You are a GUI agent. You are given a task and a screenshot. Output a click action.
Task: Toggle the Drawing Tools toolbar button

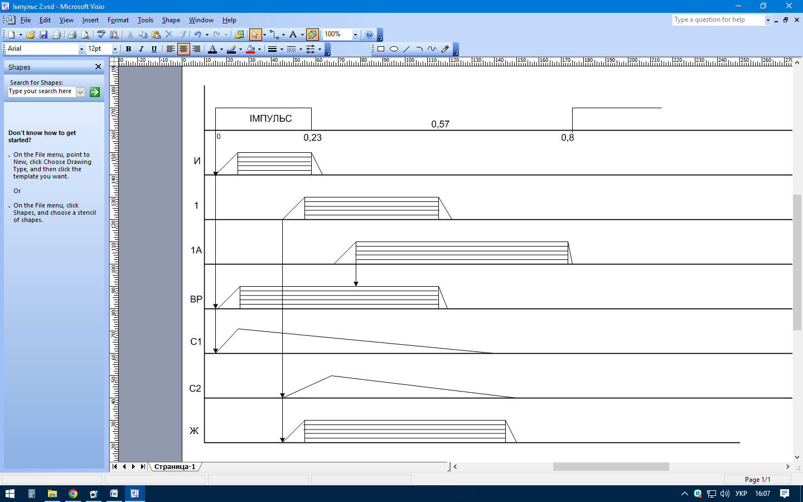pyautogui.click(x=312, y=35)
